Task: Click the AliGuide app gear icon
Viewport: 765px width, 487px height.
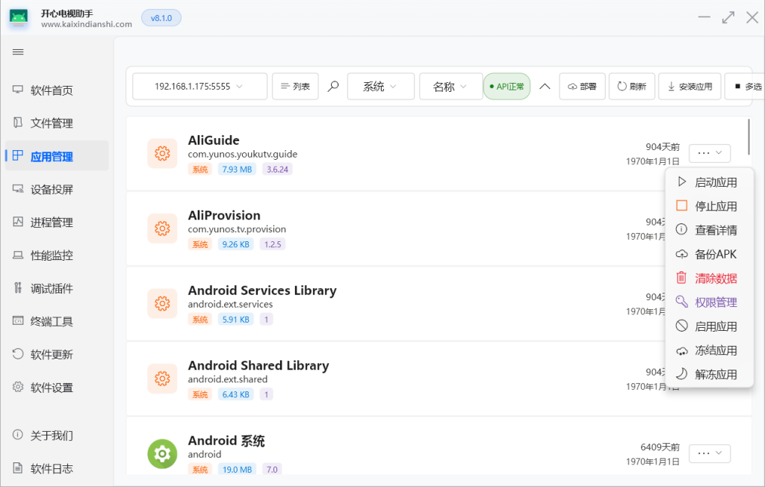Action: click(x=162, y=153)
